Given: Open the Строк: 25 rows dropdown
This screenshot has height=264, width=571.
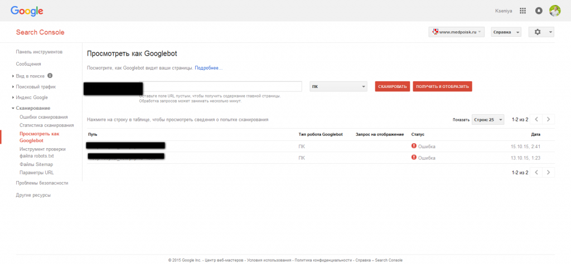Looking at the screenshot, I should [488, 119].
